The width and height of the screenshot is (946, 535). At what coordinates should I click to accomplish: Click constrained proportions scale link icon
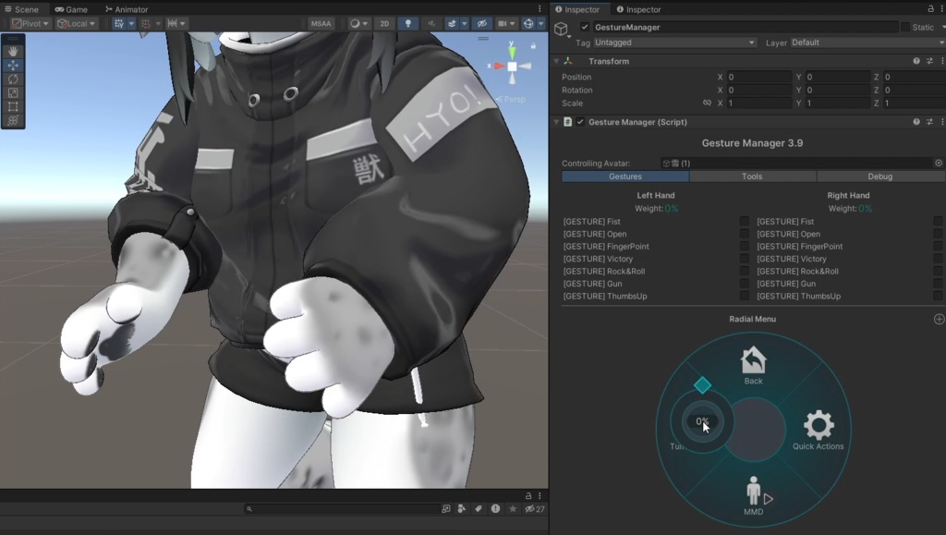[x=707, y=103]
